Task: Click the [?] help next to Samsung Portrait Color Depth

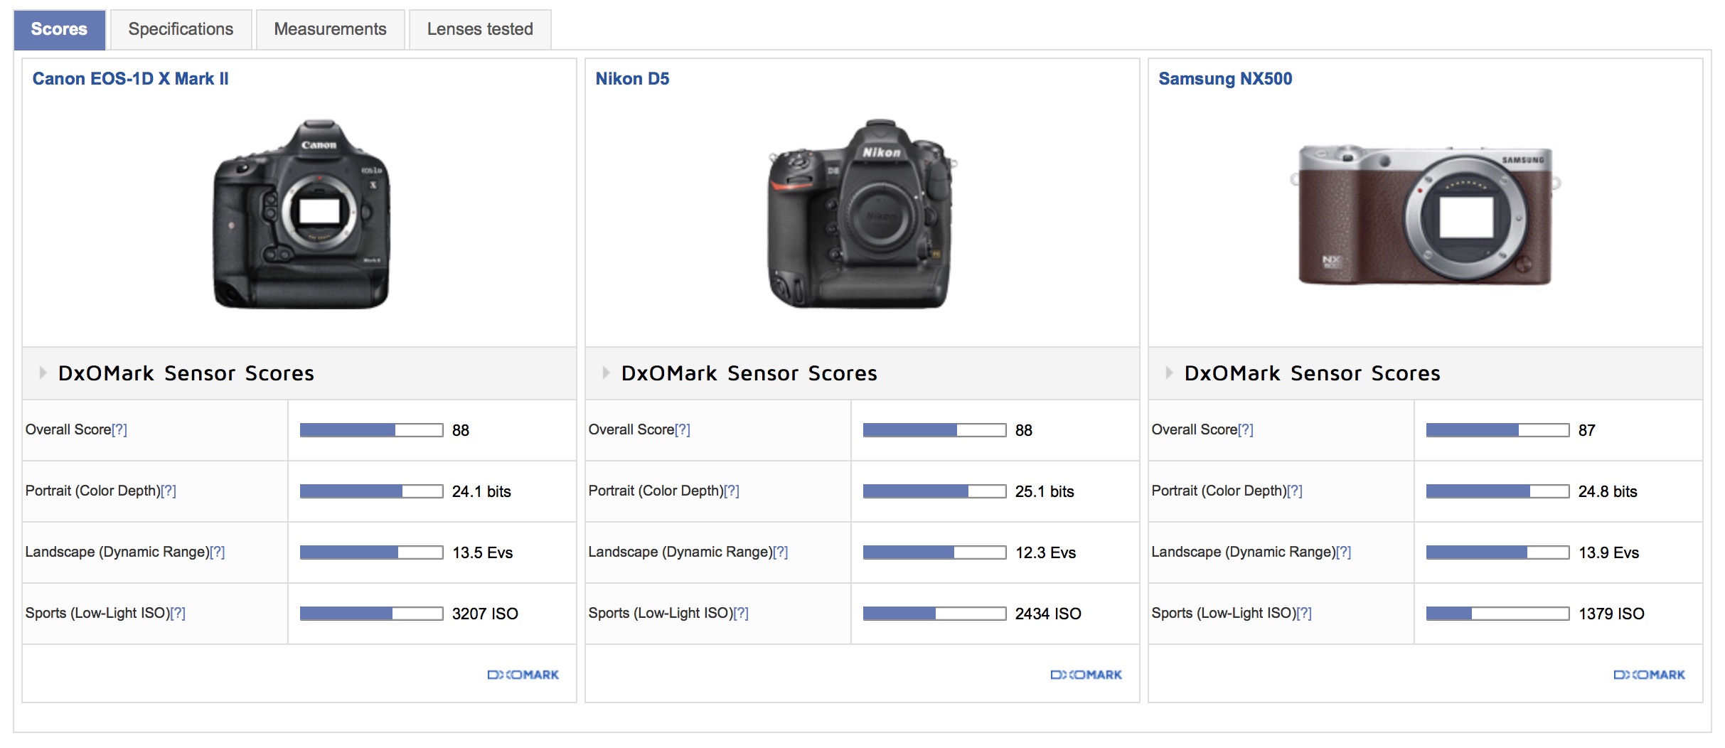Action: tap(1295, 491)
